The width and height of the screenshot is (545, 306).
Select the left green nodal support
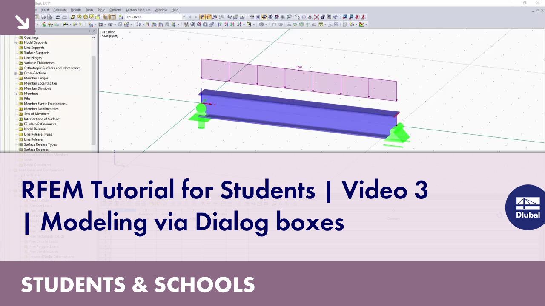tap(201, 115)
